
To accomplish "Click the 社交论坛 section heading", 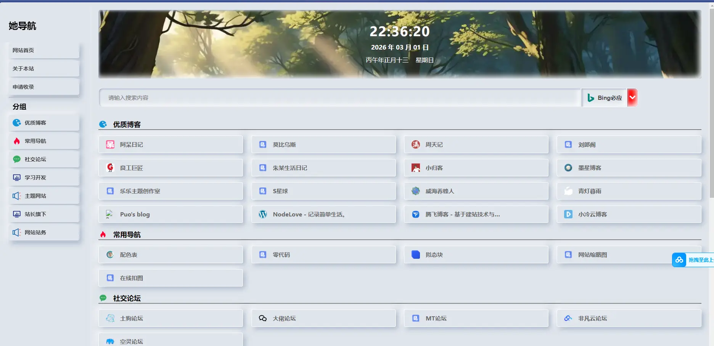I will (127, 298).
